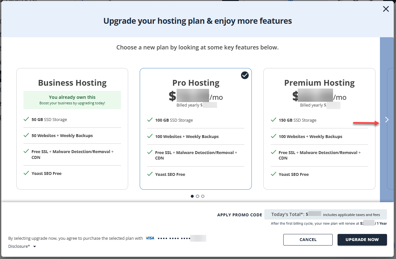This screenshot has width=396, height=259.
Task: Click the Visa card icon
Action: [150, 238]
